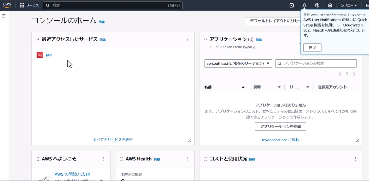The width and height of the screenshot is (369, 181).
Task: Go to previous applications page arrow
Action: (340, 74)
